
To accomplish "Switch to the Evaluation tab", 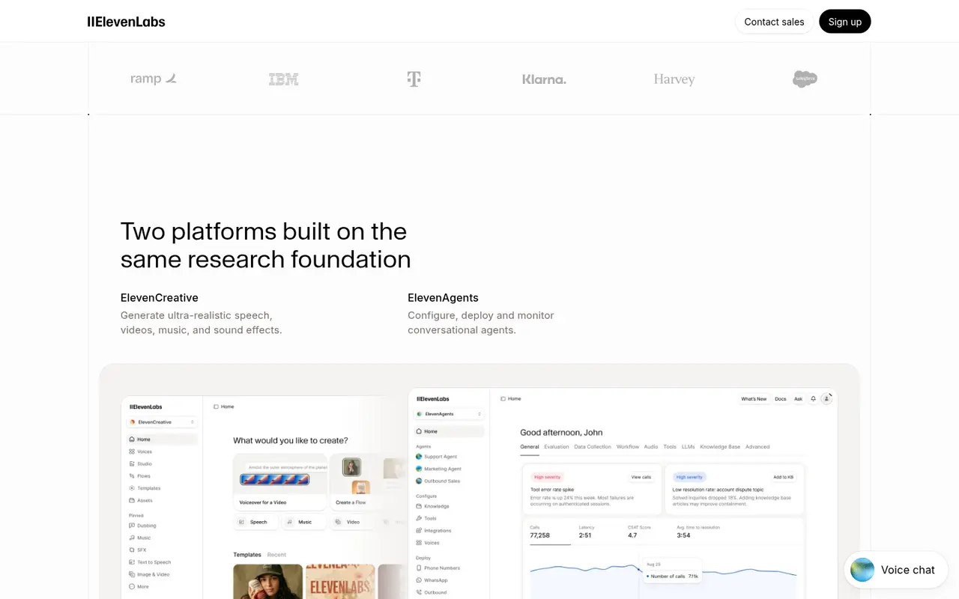I will pos(557,447).
